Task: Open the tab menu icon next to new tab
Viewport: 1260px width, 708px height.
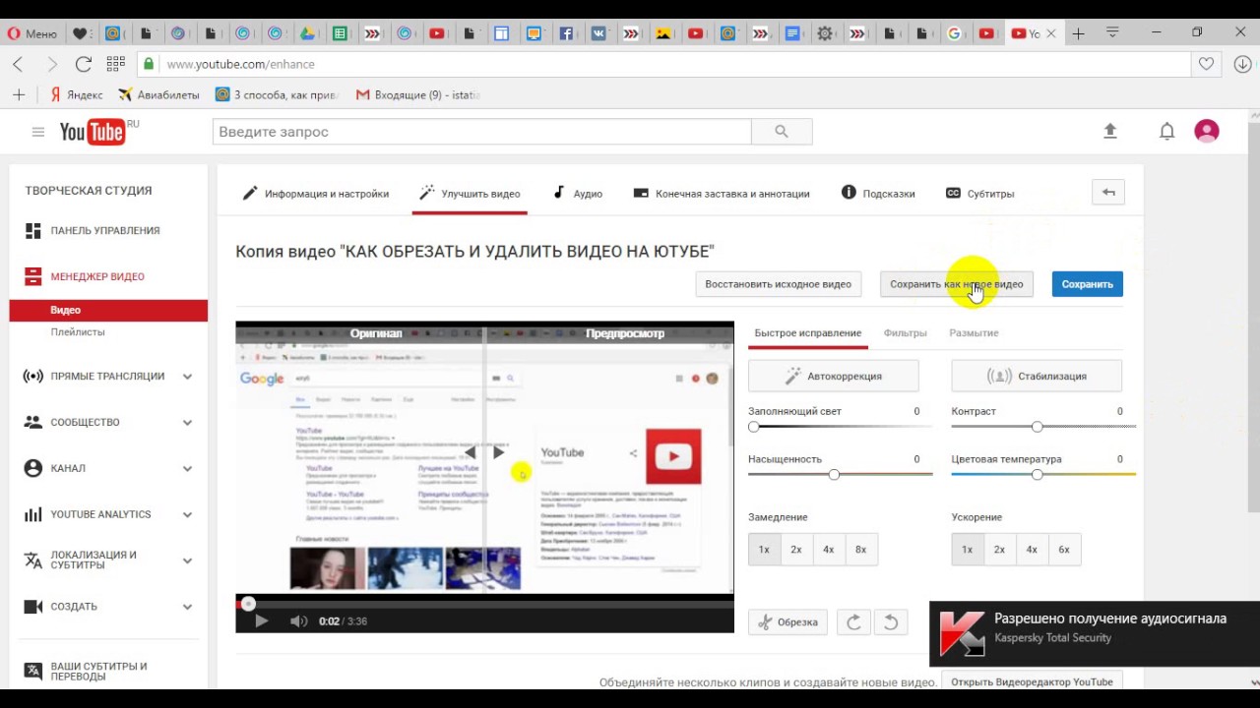Action: 1112,33
